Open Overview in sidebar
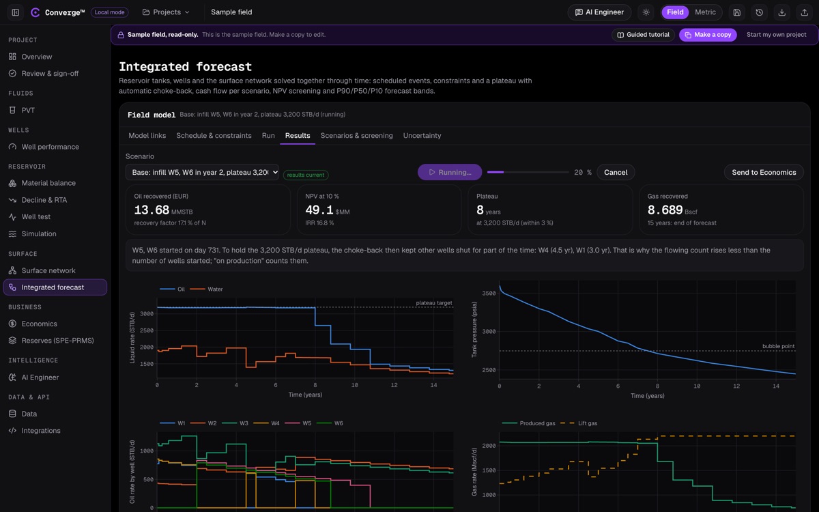 click(x=55, y=57)
